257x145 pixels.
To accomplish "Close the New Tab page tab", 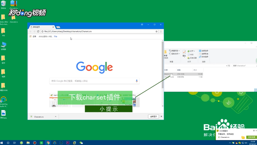I will point(53,27).
